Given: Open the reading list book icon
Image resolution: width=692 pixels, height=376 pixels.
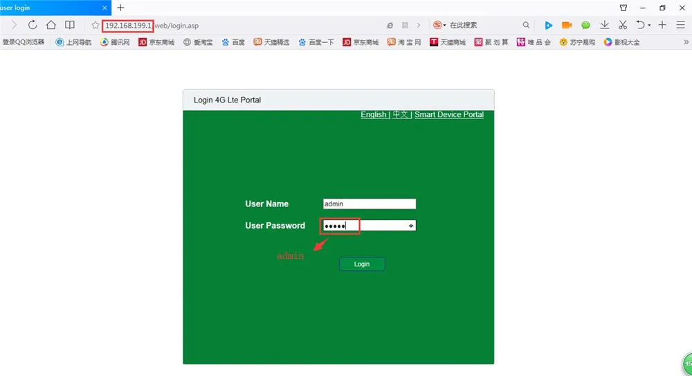Looking at the screenshot, I should click(x=70, y=25).
